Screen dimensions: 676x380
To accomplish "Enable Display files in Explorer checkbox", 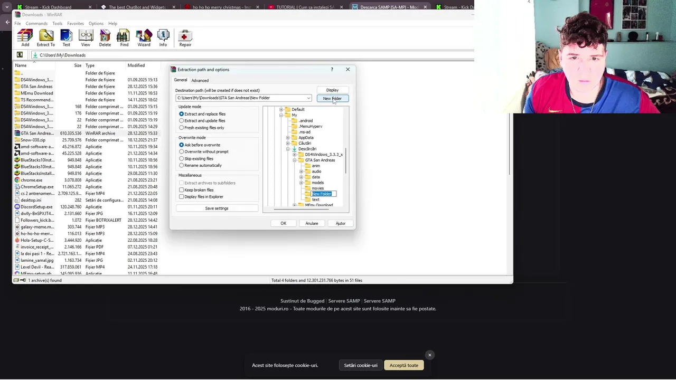I will click(182, 197).
